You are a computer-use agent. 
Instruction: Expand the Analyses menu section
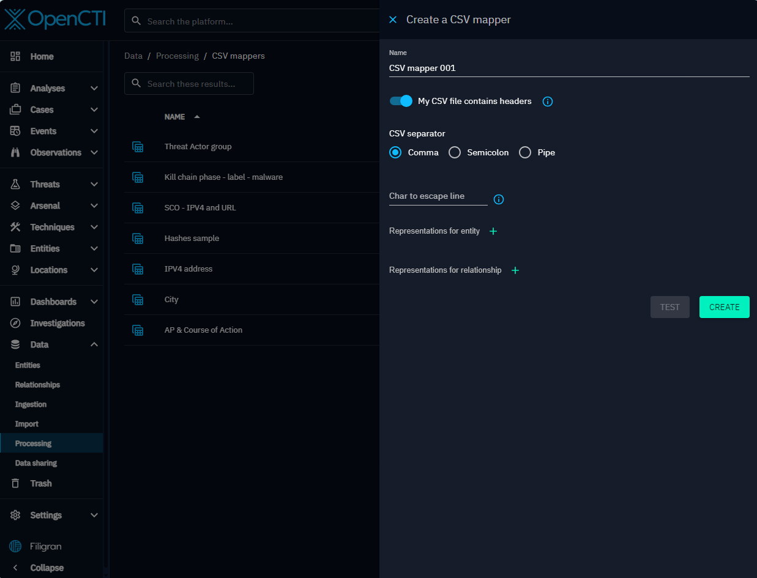[94, 88]
